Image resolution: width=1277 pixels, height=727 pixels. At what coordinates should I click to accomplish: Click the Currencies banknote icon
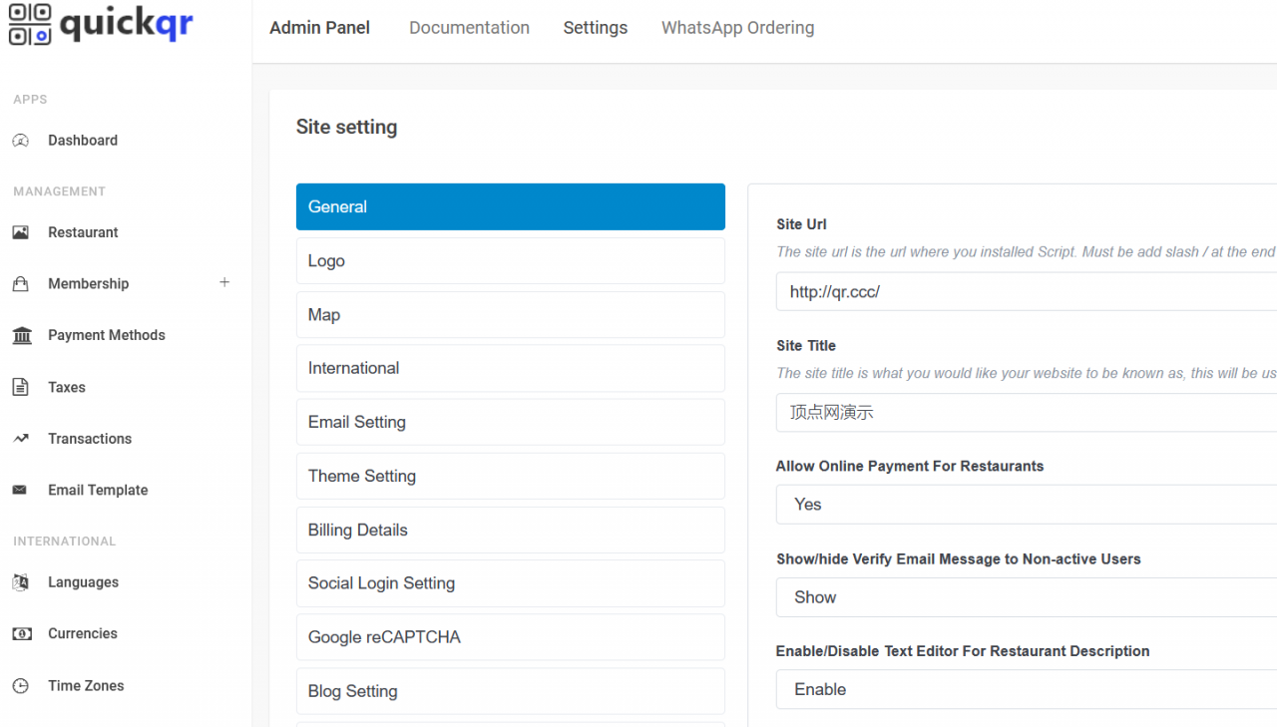21,634
